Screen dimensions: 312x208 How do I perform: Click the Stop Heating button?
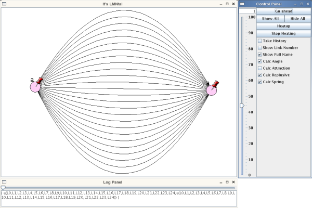pyautogui.click(x=283, y=33)
